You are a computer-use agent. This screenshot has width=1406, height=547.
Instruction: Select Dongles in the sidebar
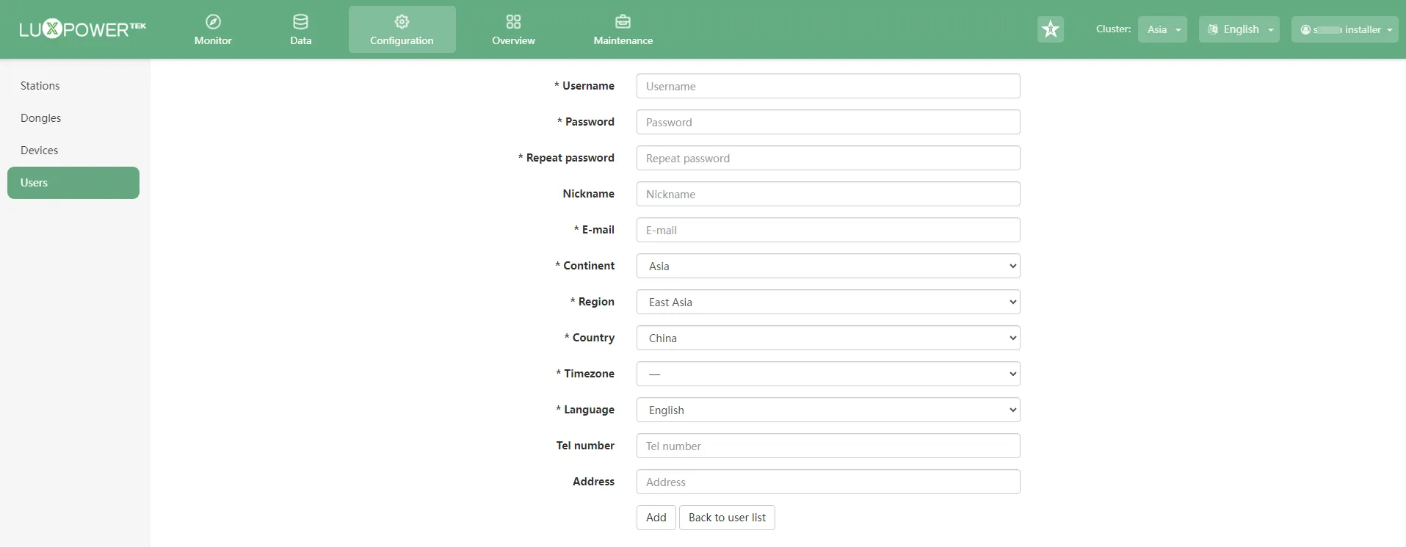click(41, 118)
